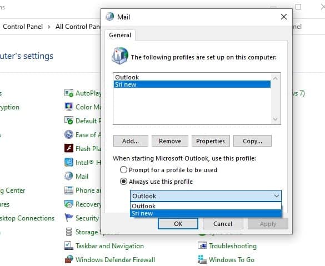Go to 'All Control Panel Items' breadcrumb
Screen dimensions: 325x266
click(x=78, y=27)
